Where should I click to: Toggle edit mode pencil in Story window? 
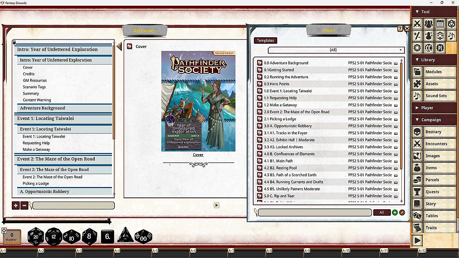pos(402,212)
